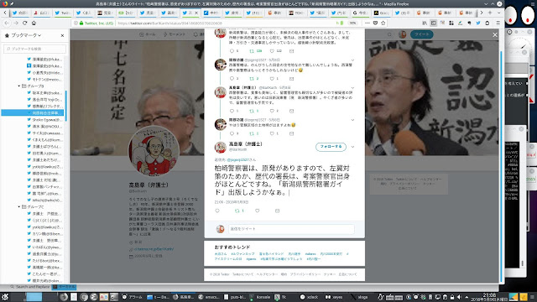537x302 pixels.
Task: Switch to the emacs taskbar entry
Action: [x=208, y=297]
